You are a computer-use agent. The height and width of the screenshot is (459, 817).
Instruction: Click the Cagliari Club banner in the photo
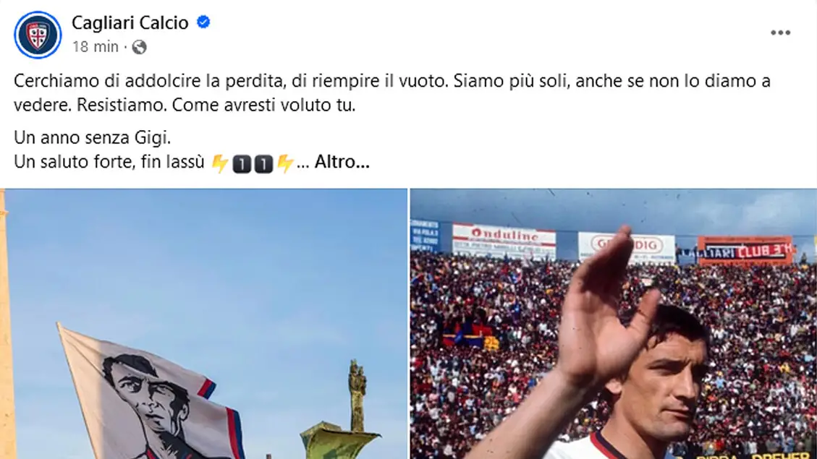pos(745,251)
